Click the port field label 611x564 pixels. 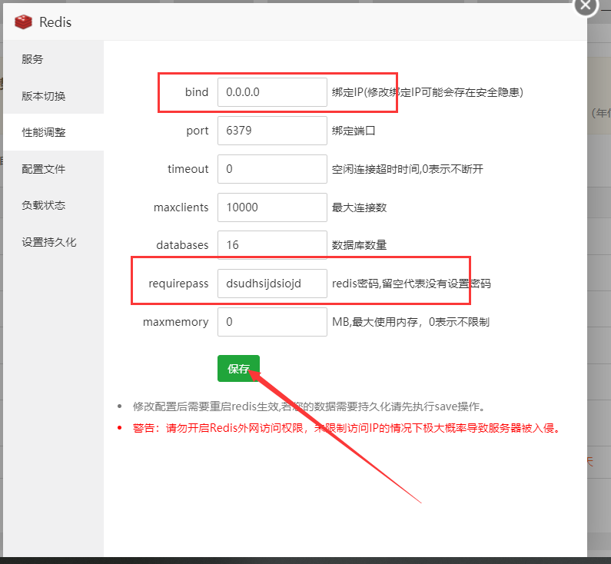click(198, 131)
